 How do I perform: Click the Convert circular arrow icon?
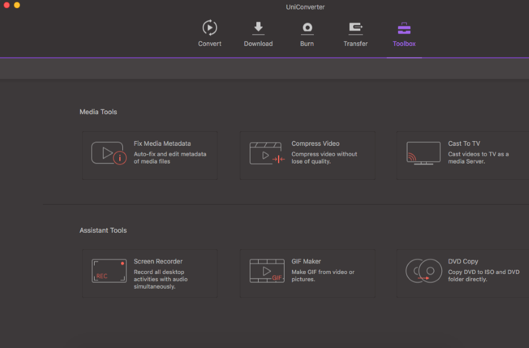coord(209,28)
